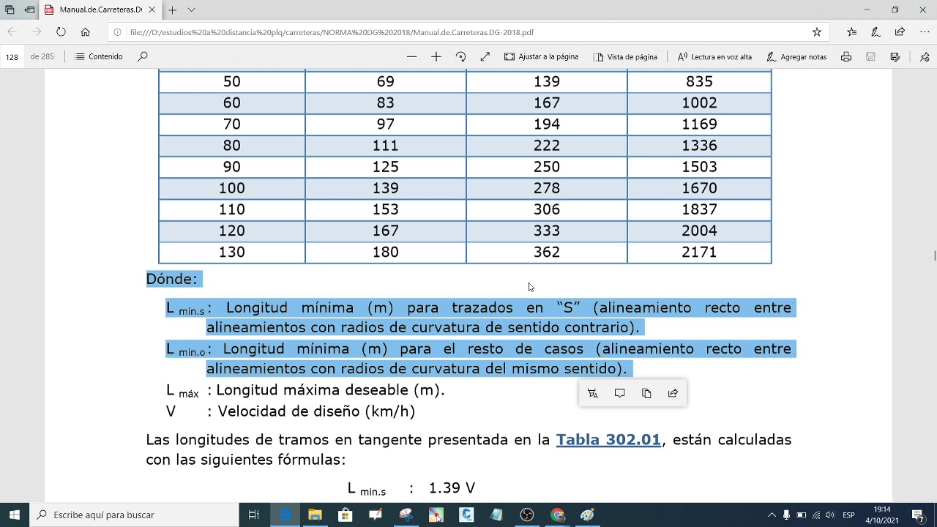Click the Windows search box
This screenshot has width=937, height=527.
point(134,515)
